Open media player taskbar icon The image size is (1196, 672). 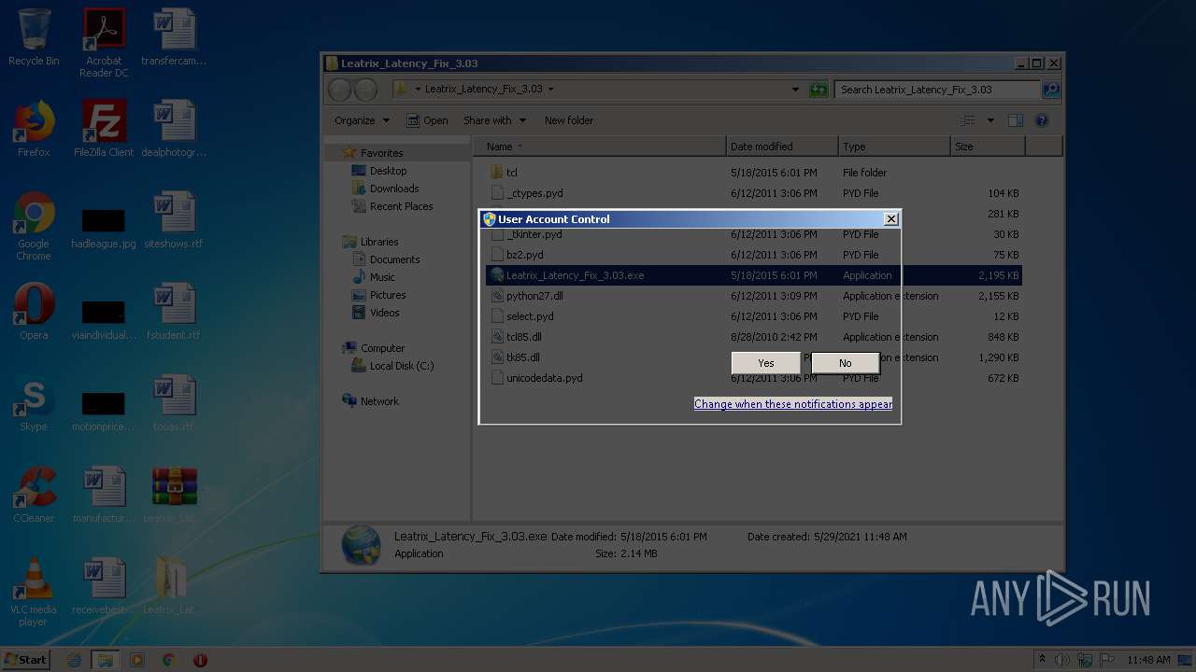pyautogui.click(x=137, y=660)
